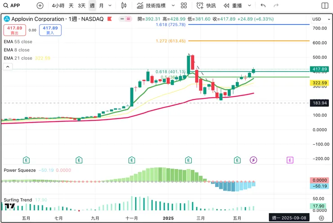Start bar replay with 重播 button
This screenshot has width=333, height=223.
coord(233,5)
